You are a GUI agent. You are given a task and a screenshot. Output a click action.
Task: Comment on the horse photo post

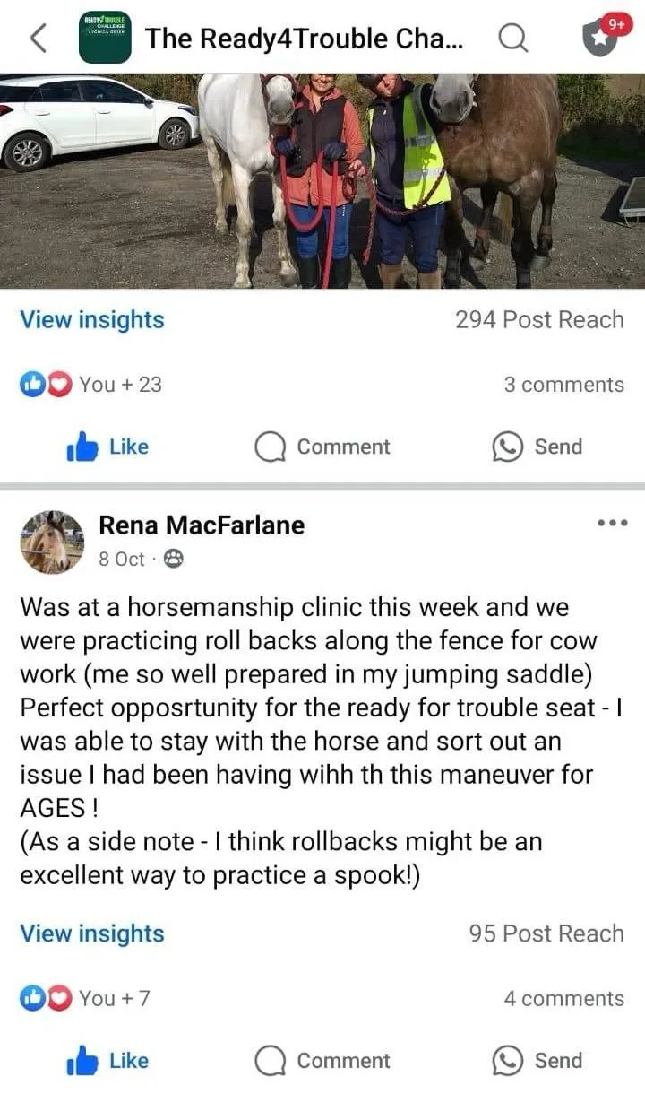[x=322, y=447]
